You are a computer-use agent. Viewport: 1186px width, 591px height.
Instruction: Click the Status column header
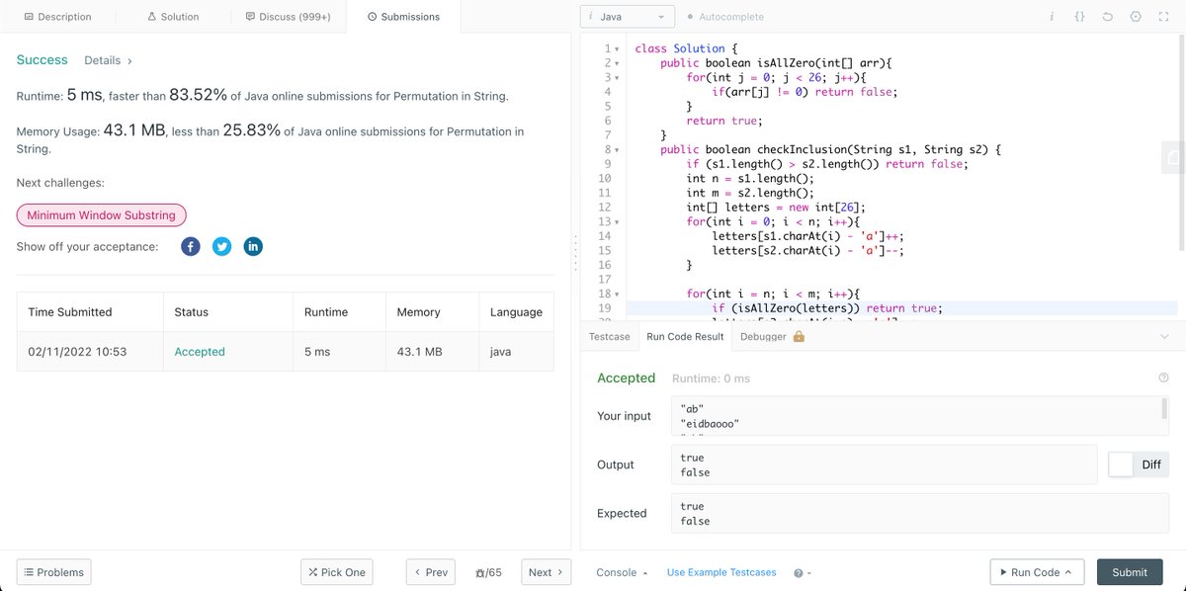coord(228,311)
